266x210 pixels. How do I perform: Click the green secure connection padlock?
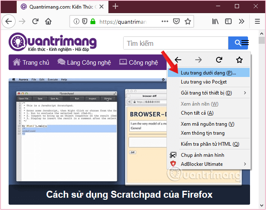click(93, 21)
